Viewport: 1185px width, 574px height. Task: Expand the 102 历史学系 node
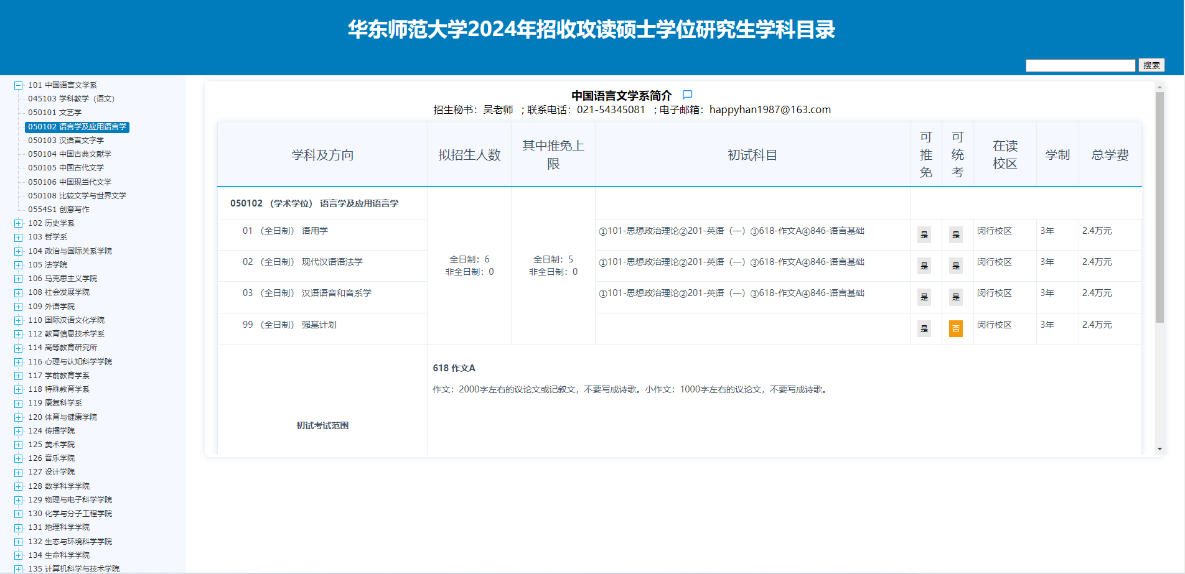19,223
